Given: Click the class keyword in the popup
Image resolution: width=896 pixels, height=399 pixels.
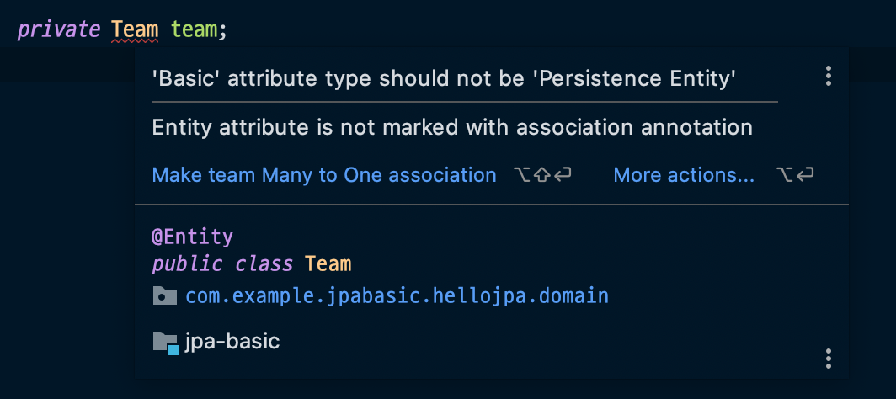Looking at the screenshot, I should (x=264, y=263).
